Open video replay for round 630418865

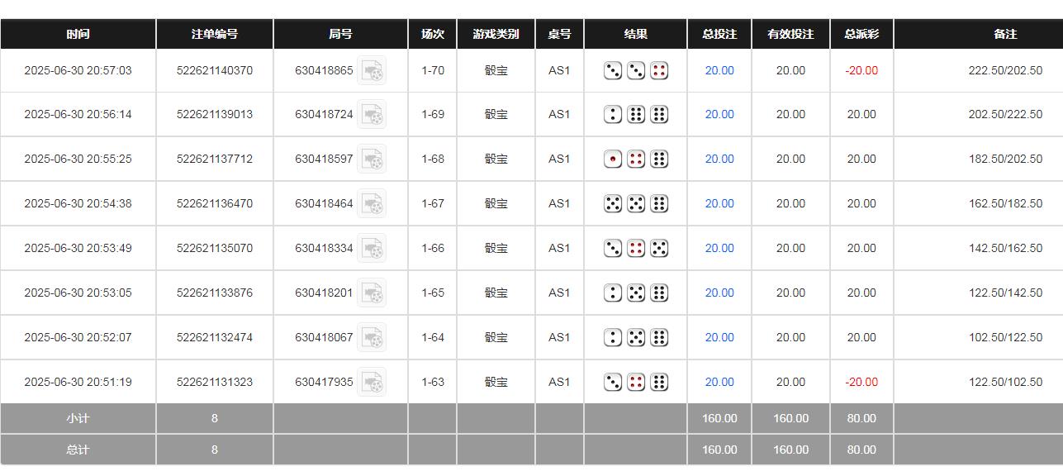click(x=372, y=71)
